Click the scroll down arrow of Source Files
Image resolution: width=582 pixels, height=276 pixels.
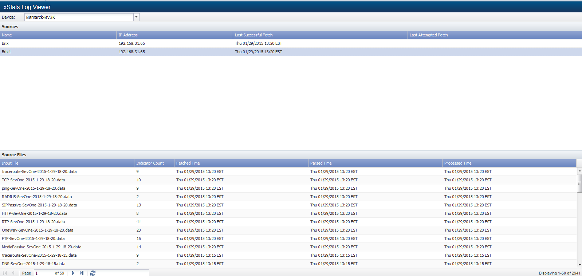coord(579,265)
